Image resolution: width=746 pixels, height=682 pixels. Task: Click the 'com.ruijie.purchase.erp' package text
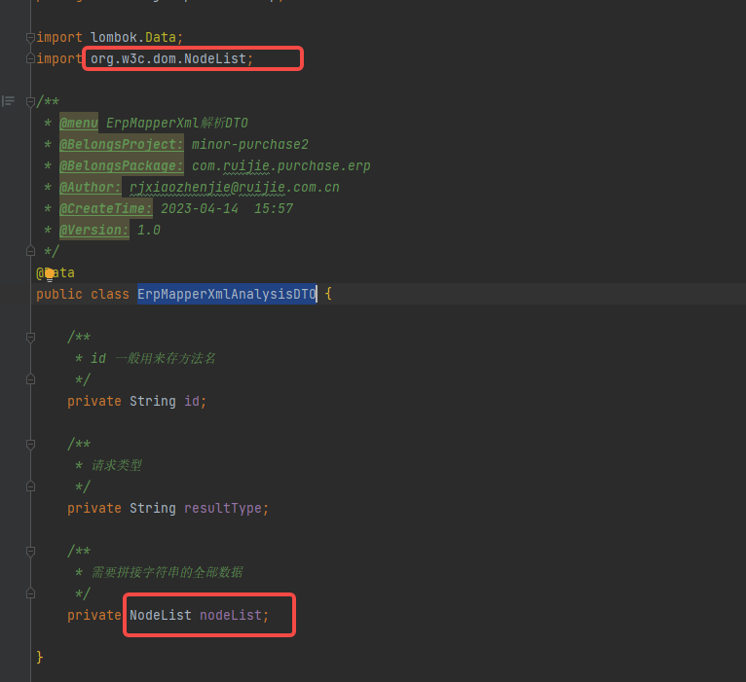point(281,165)
